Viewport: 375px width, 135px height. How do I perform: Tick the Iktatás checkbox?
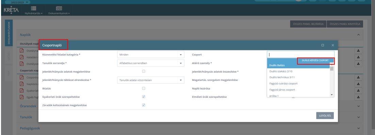144,88
